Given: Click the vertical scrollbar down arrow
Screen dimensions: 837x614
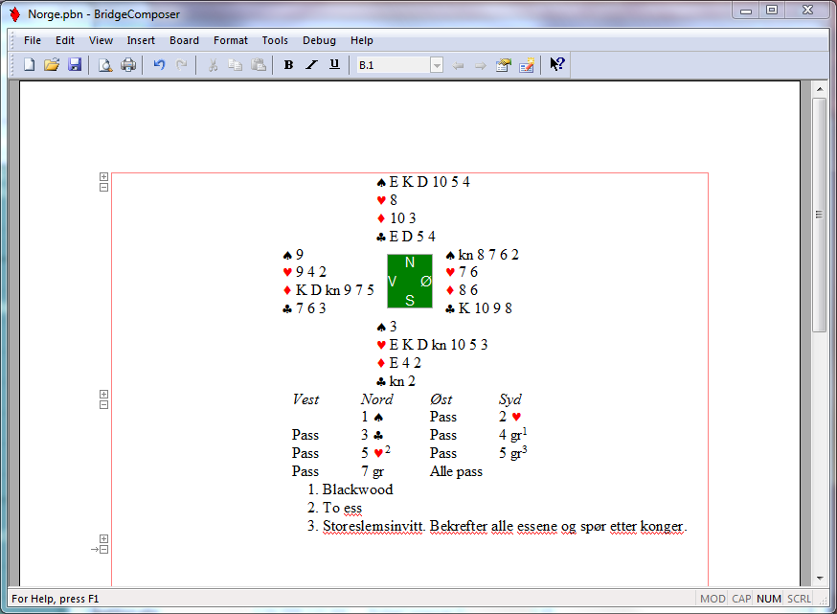Looking at the screenshot, I should click(819, 578).
